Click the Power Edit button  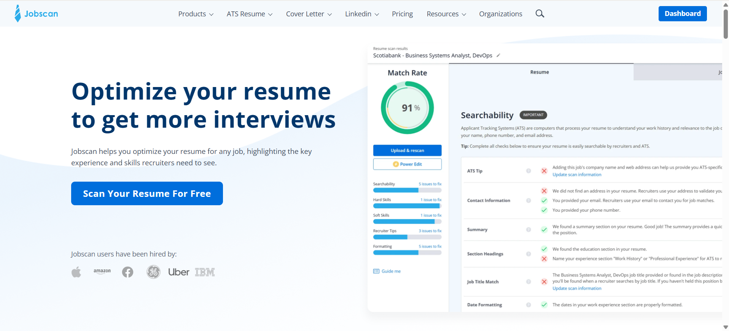click(x=407, y=164)
